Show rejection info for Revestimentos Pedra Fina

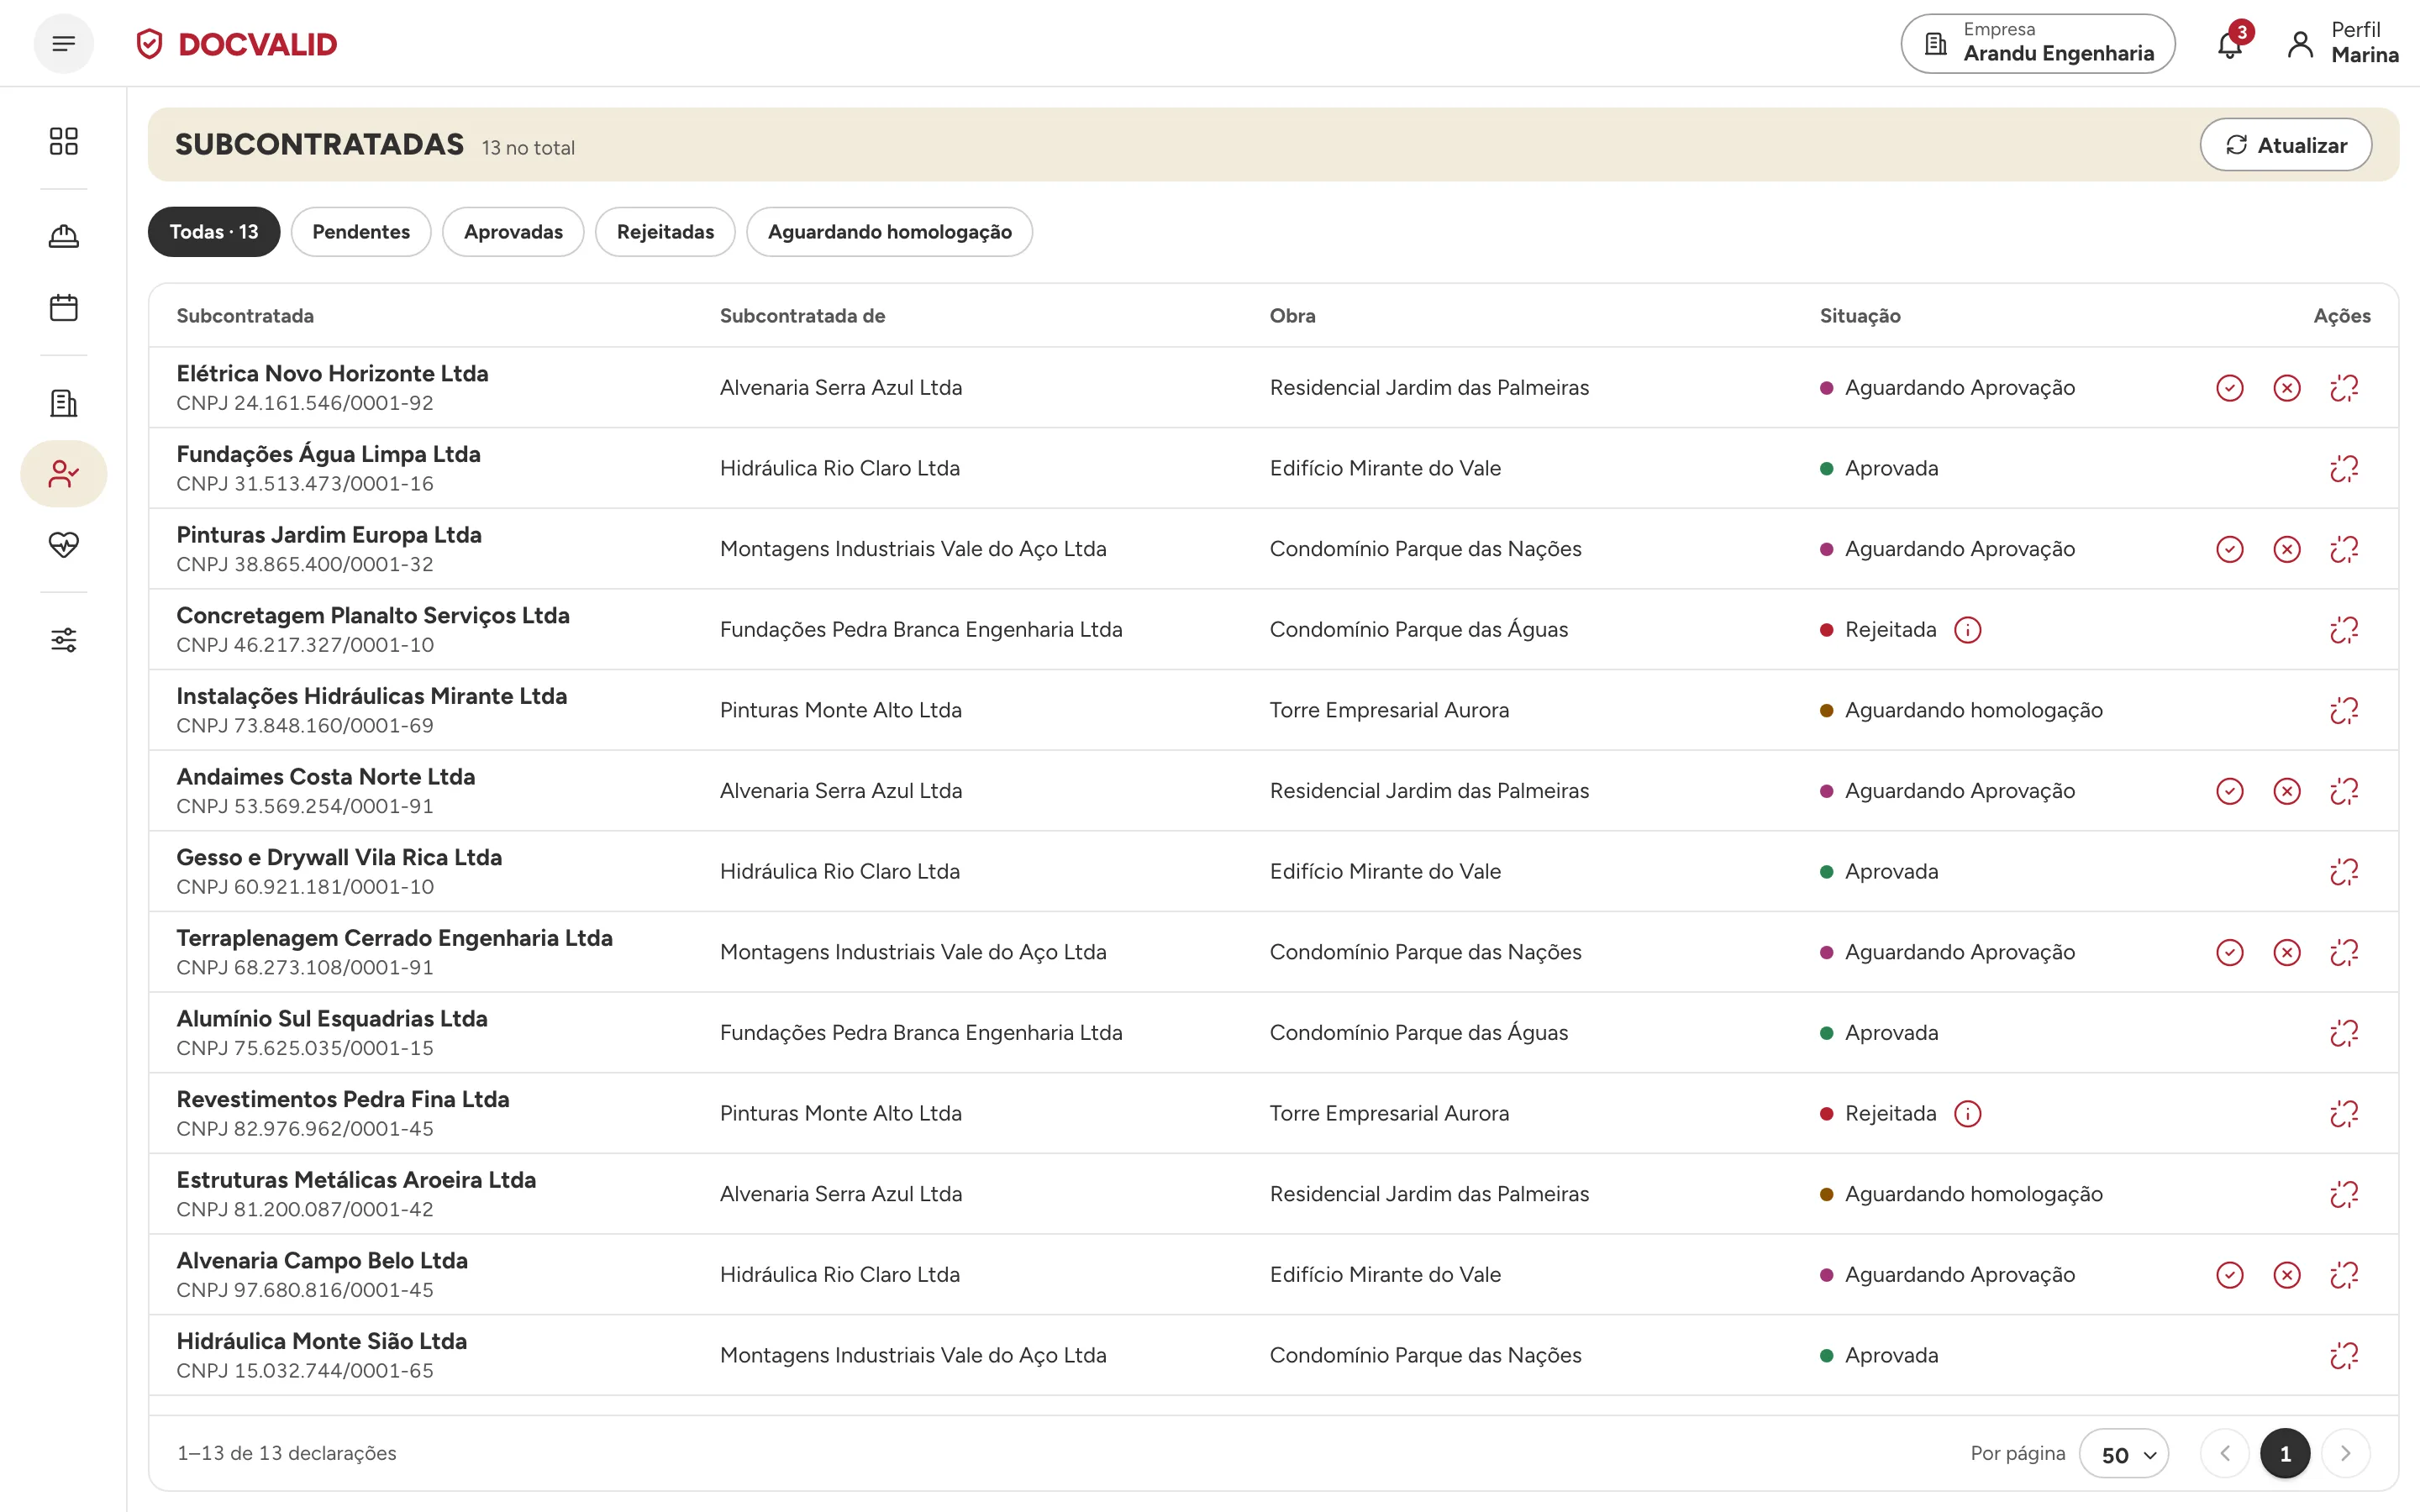click(x=1967, y=1114)
